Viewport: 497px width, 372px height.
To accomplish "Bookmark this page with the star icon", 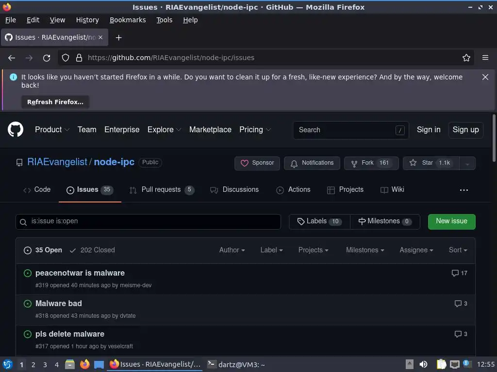I will (466, 58).
